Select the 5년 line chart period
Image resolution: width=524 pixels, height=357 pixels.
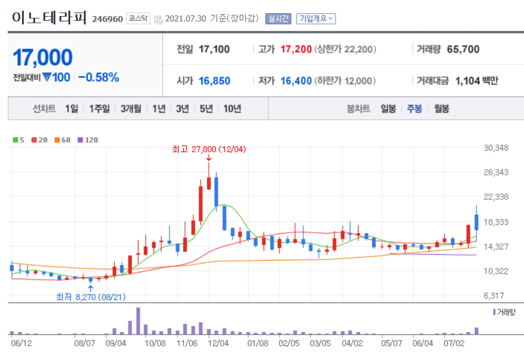point(206,109)
